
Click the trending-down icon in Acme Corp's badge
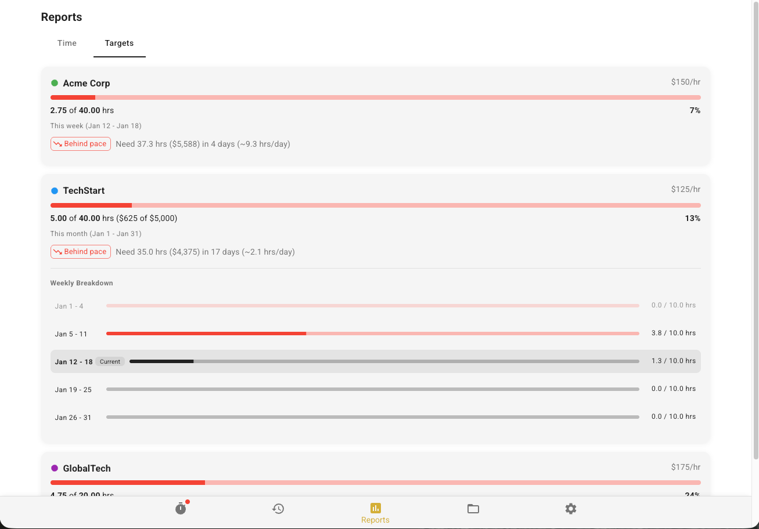(58, 143)
